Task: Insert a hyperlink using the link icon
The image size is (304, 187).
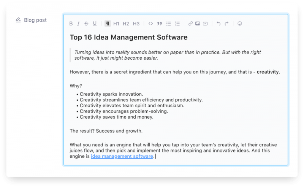Action: point(191,24)
